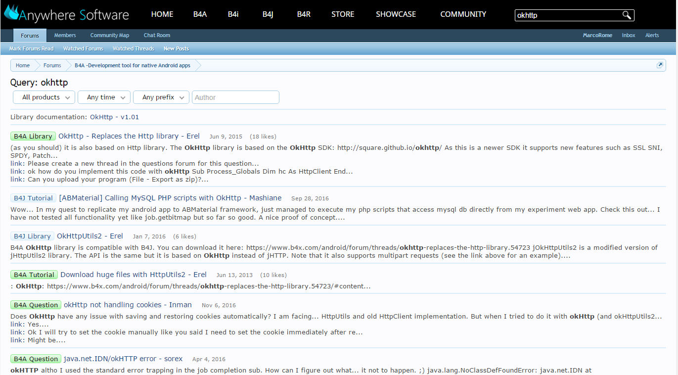678x375 pixels.
Task: Click the Query: okhttp heading
Action: coord(39,83)
